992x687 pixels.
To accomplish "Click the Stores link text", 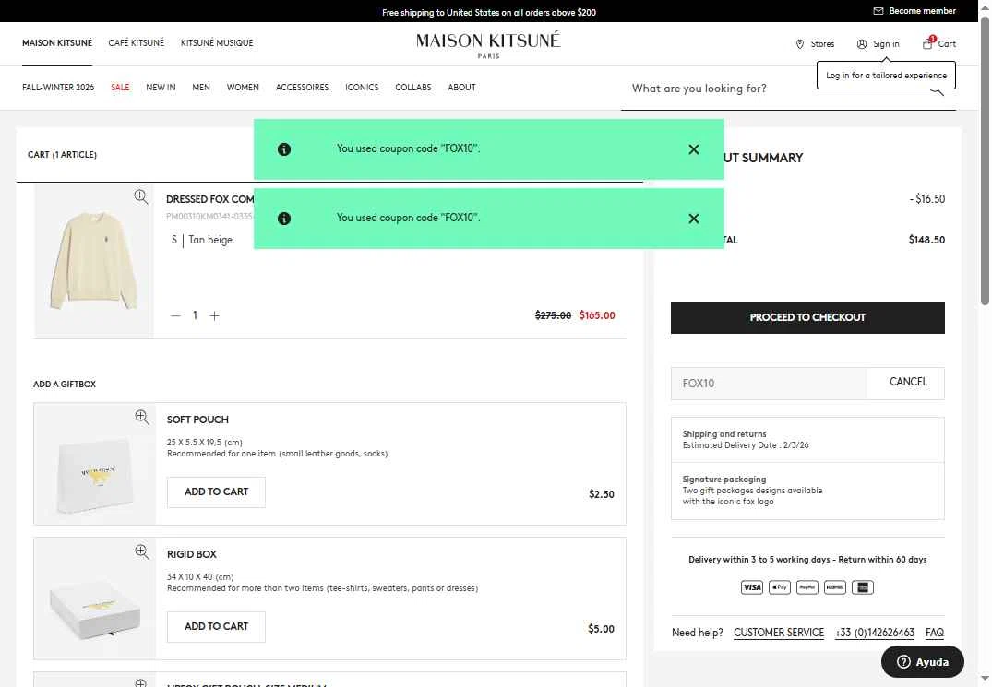I will (822, 44).
